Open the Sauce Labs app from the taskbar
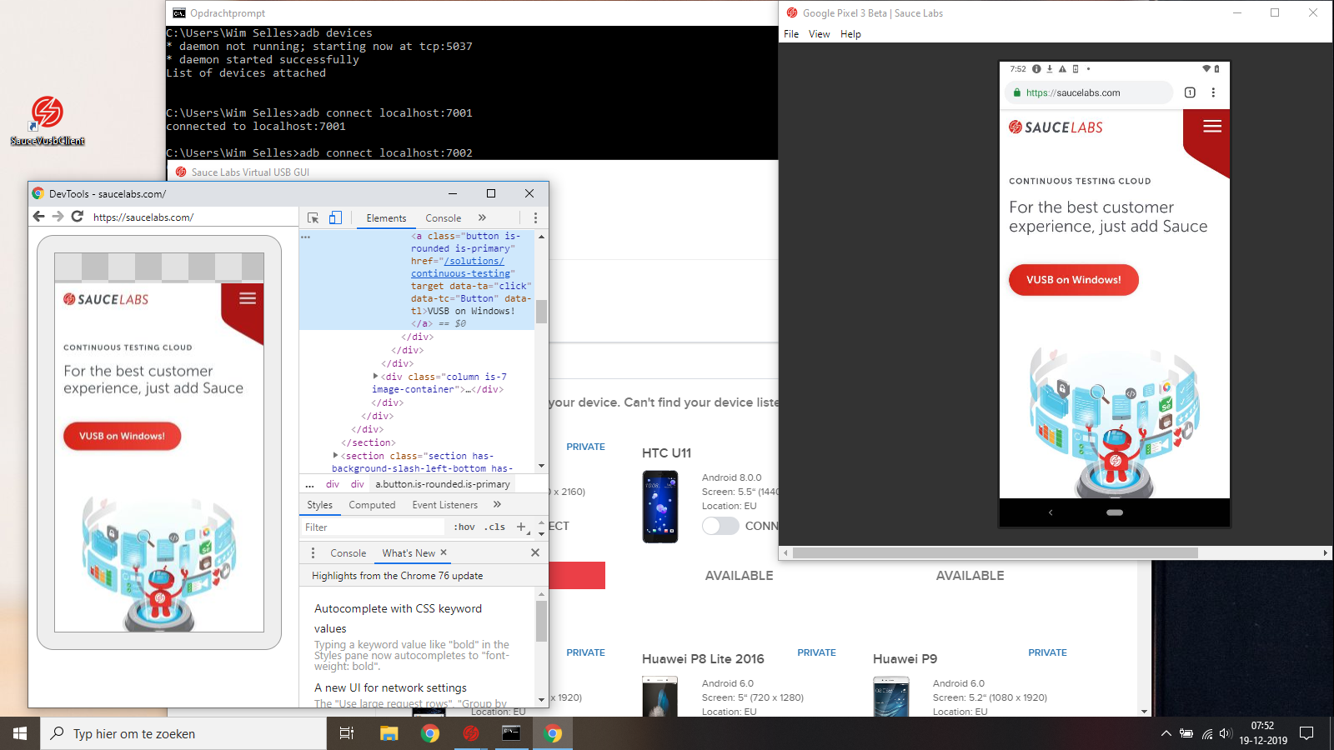 [x=471, y=733]
